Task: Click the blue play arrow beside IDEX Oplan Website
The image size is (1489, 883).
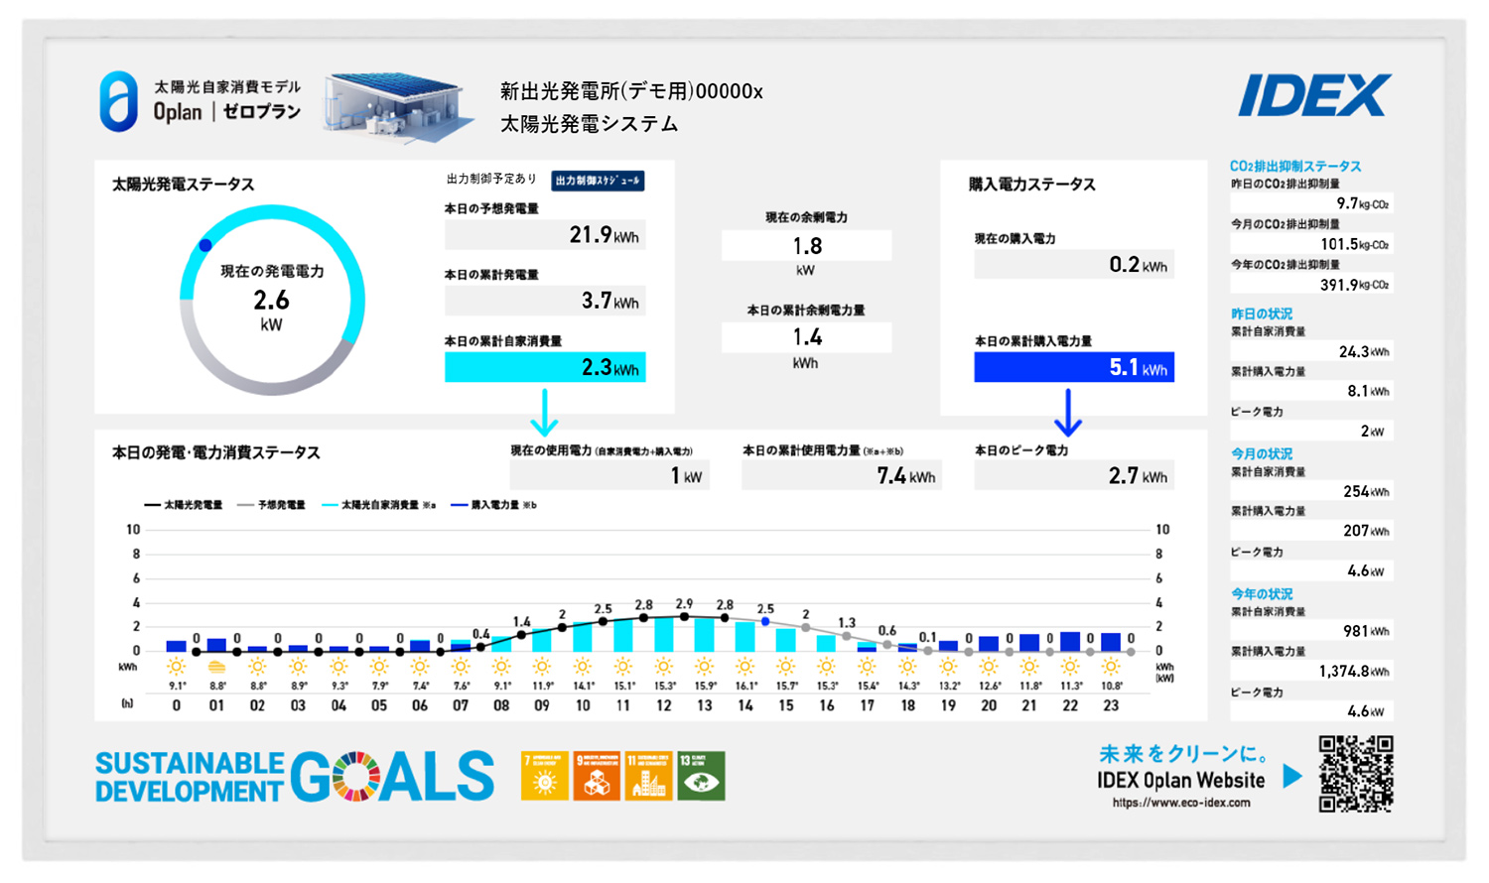Action: click(1291, 776)
